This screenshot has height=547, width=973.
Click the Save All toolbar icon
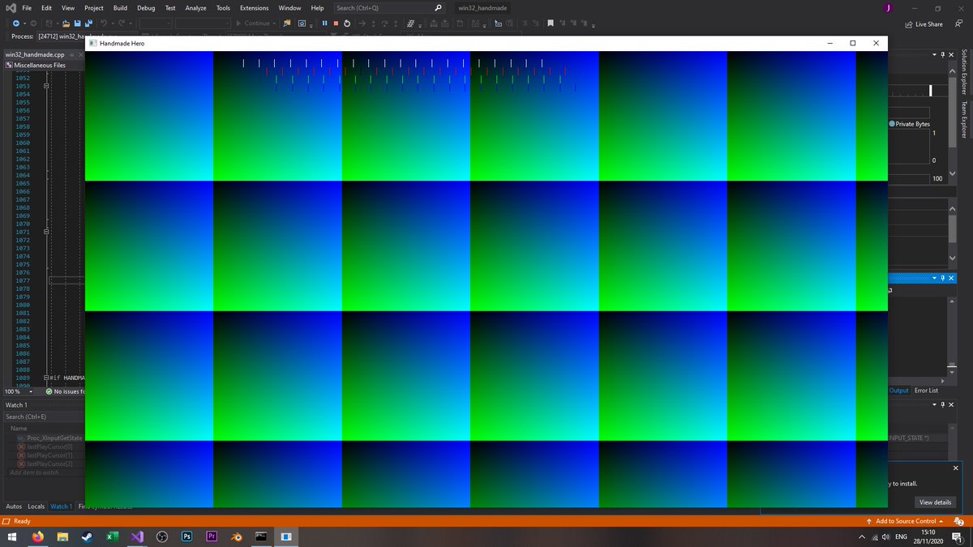pos(88,24)
